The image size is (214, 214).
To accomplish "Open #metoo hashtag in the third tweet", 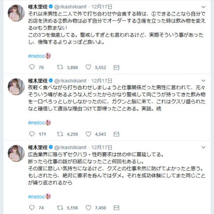I will (36, 197).
